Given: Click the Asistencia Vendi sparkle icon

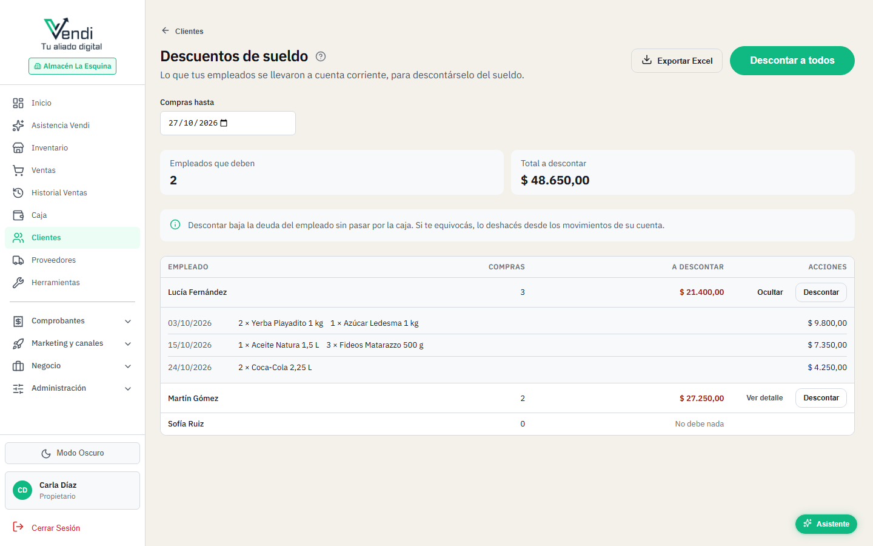Looking at the screenshot, I should (18, 126).
